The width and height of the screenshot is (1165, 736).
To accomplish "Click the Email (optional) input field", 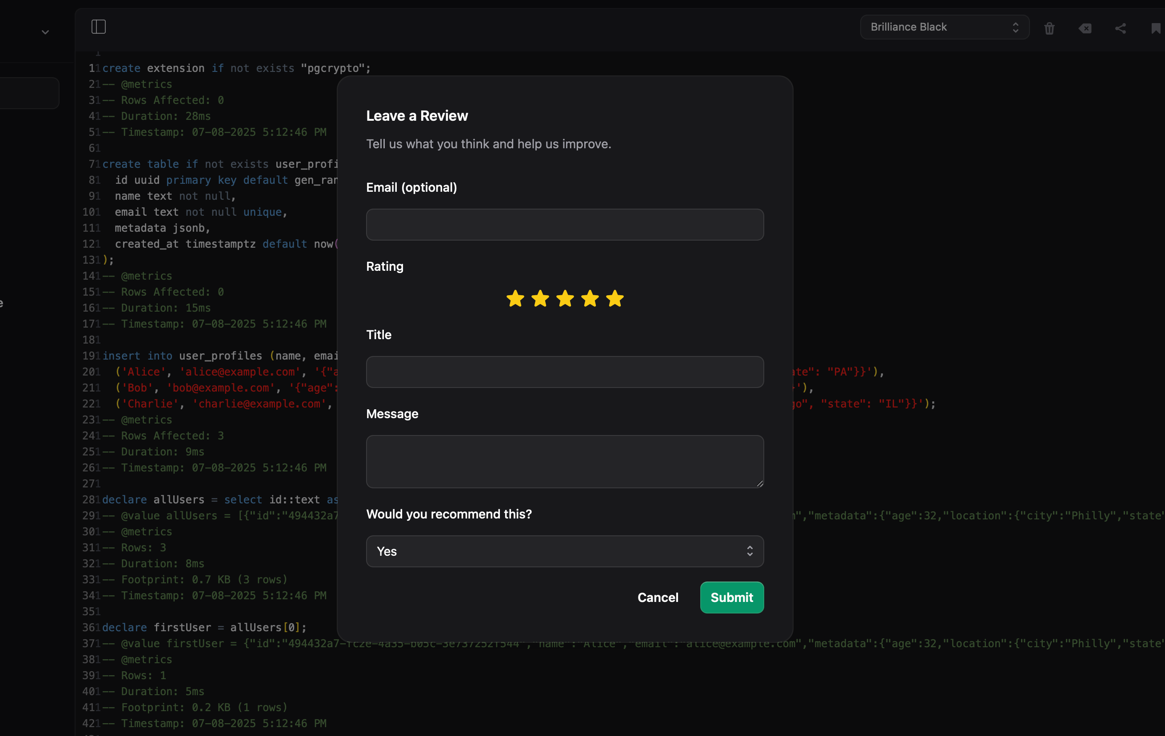I will (565, 225).
